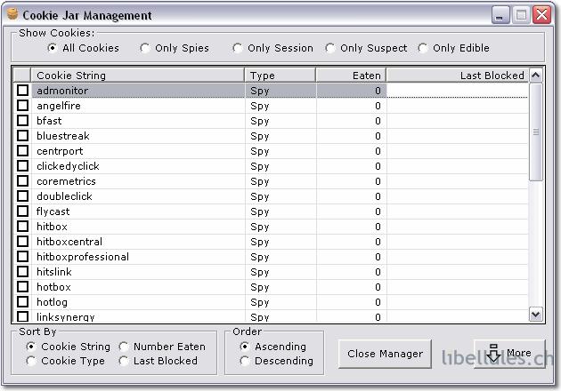561x391 pixels.
Task: Choose Only Session cookie filter
Action: point(238,48)
